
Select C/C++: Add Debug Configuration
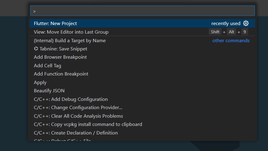[71, 99]
